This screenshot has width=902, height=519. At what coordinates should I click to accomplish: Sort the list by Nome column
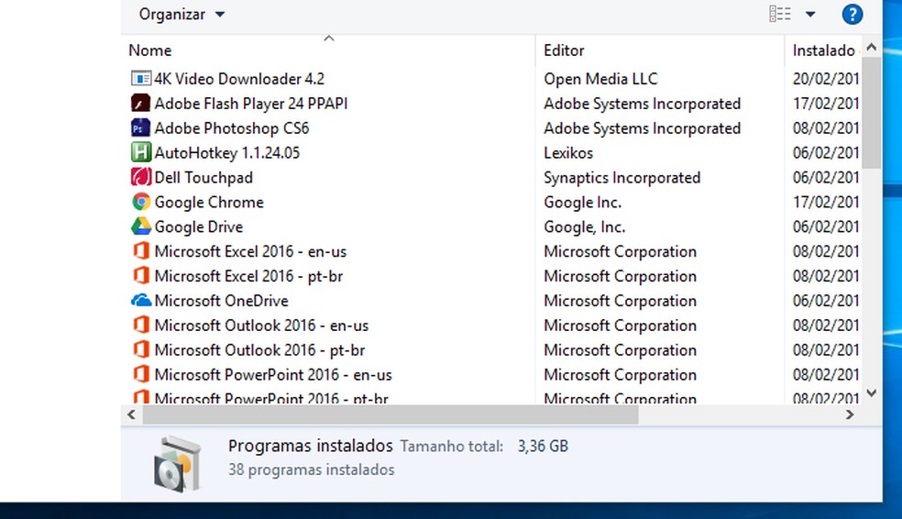point(150,50)
